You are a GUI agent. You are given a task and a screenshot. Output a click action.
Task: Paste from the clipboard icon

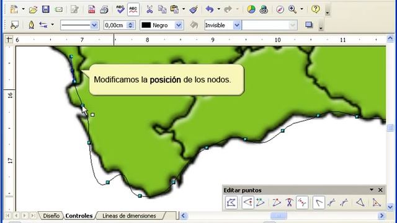coord(174,10)
